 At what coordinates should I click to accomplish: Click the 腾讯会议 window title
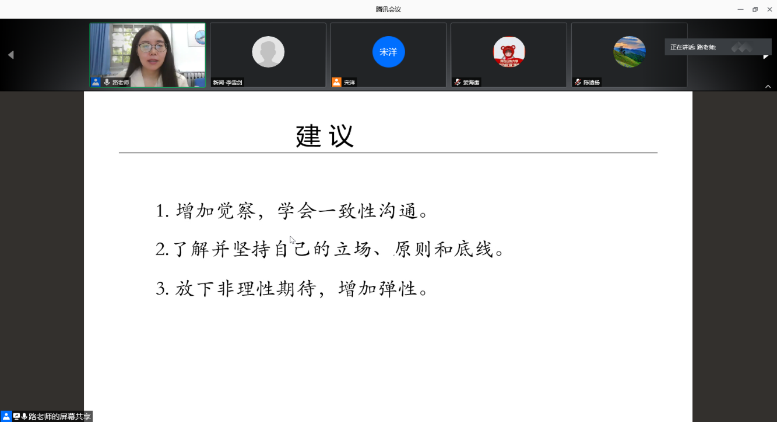point(388,9)
